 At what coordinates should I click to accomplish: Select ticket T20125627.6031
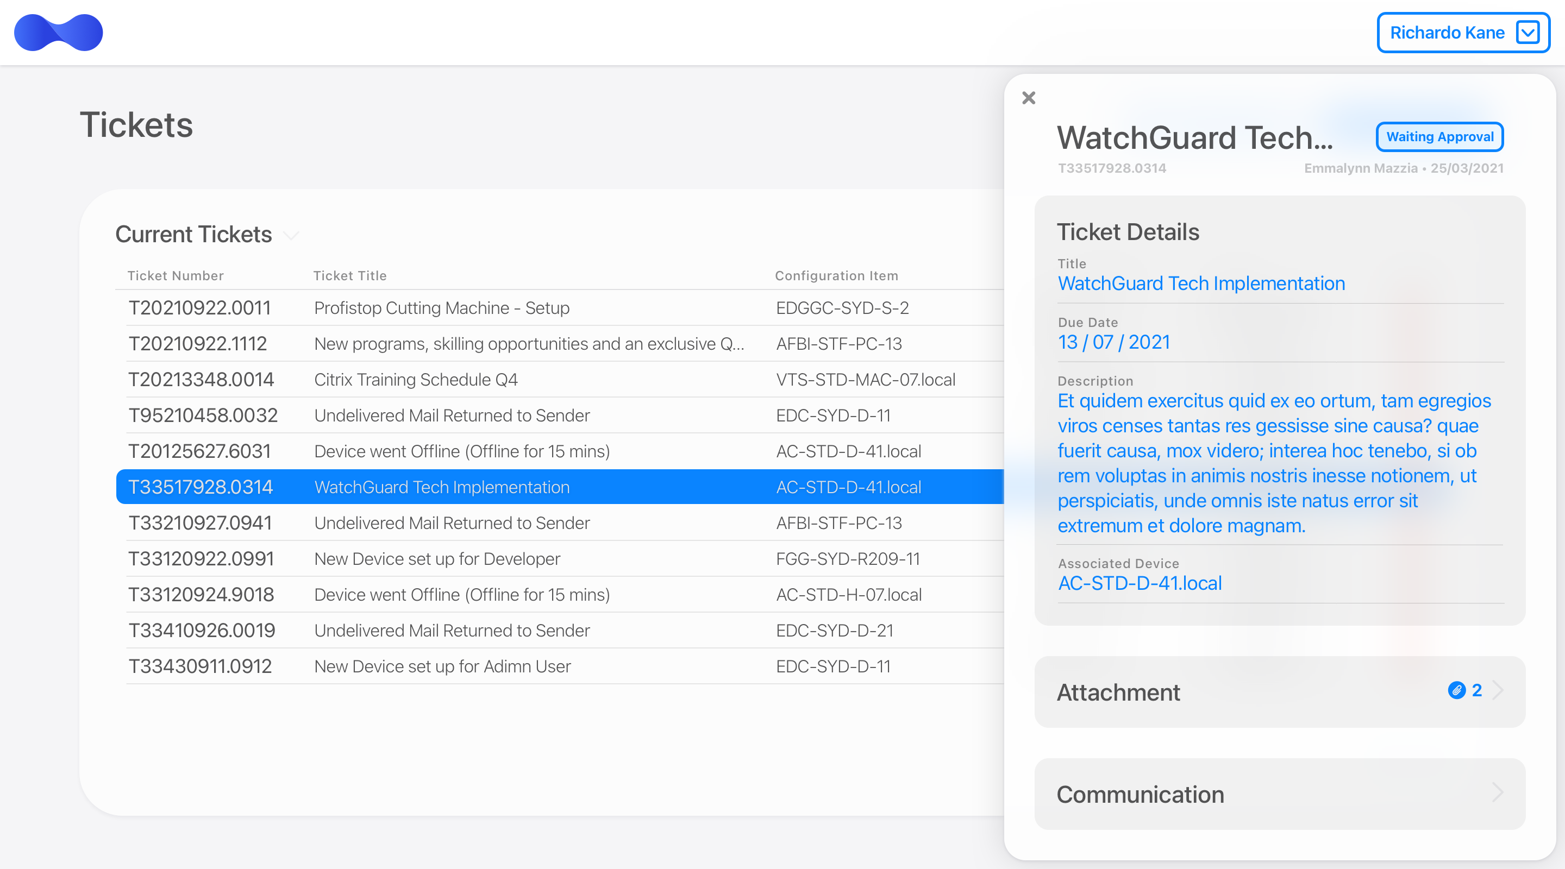pos(199,451)
